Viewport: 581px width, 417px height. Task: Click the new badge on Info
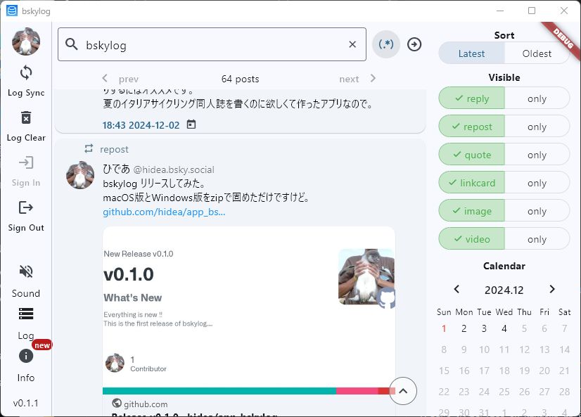pyautogui.click(x=42, y=345)
